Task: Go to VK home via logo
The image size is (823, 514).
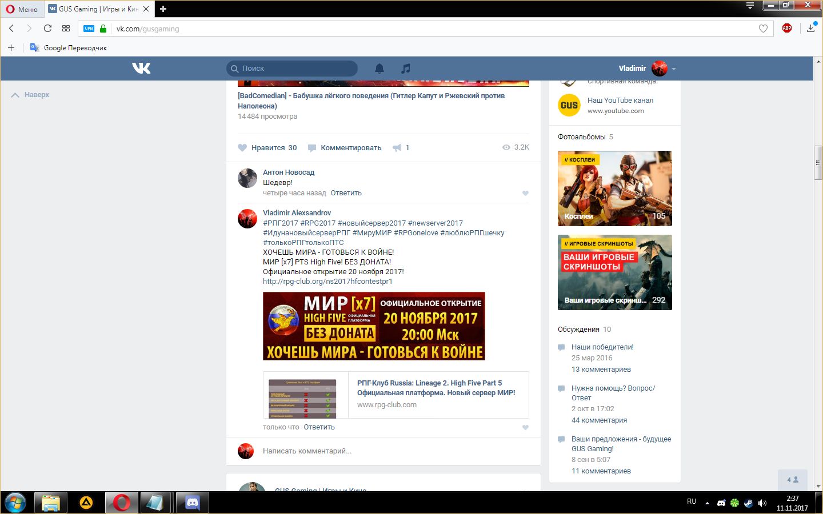Action: click(x=141, y=68)
